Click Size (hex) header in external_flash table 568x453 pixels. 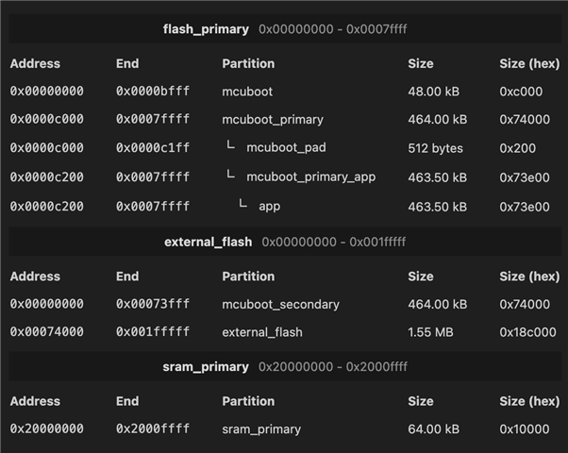[x=529, y=277]
